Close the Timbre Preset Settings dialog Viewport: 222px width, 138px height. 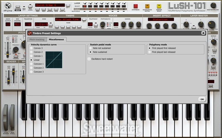(x=203, y=33)
